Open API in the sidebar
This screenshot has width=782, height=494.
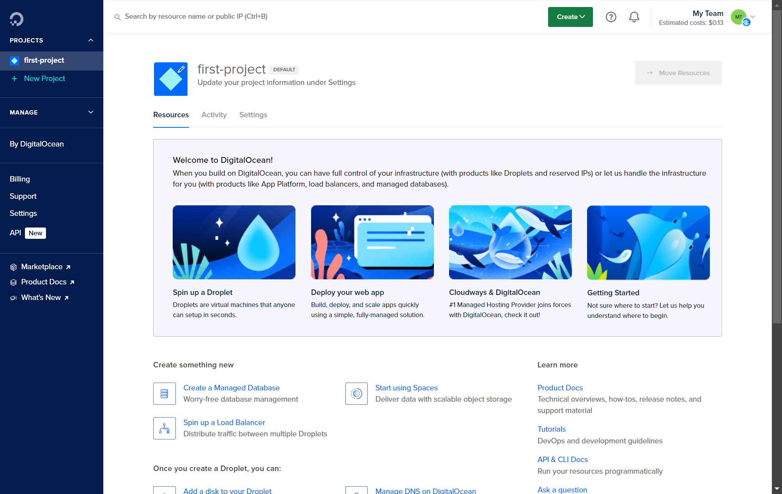point(15,233)
